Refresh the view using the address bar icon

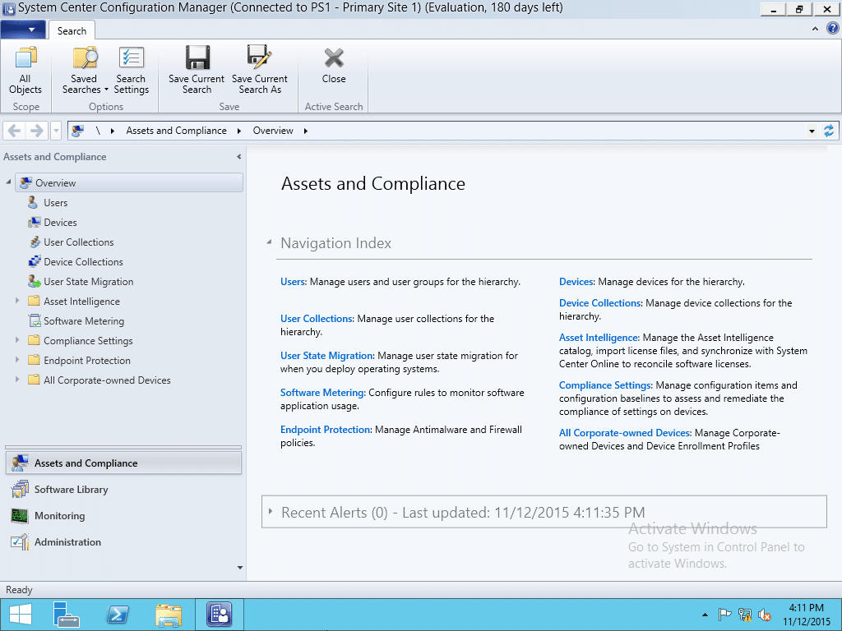[829, 131]
